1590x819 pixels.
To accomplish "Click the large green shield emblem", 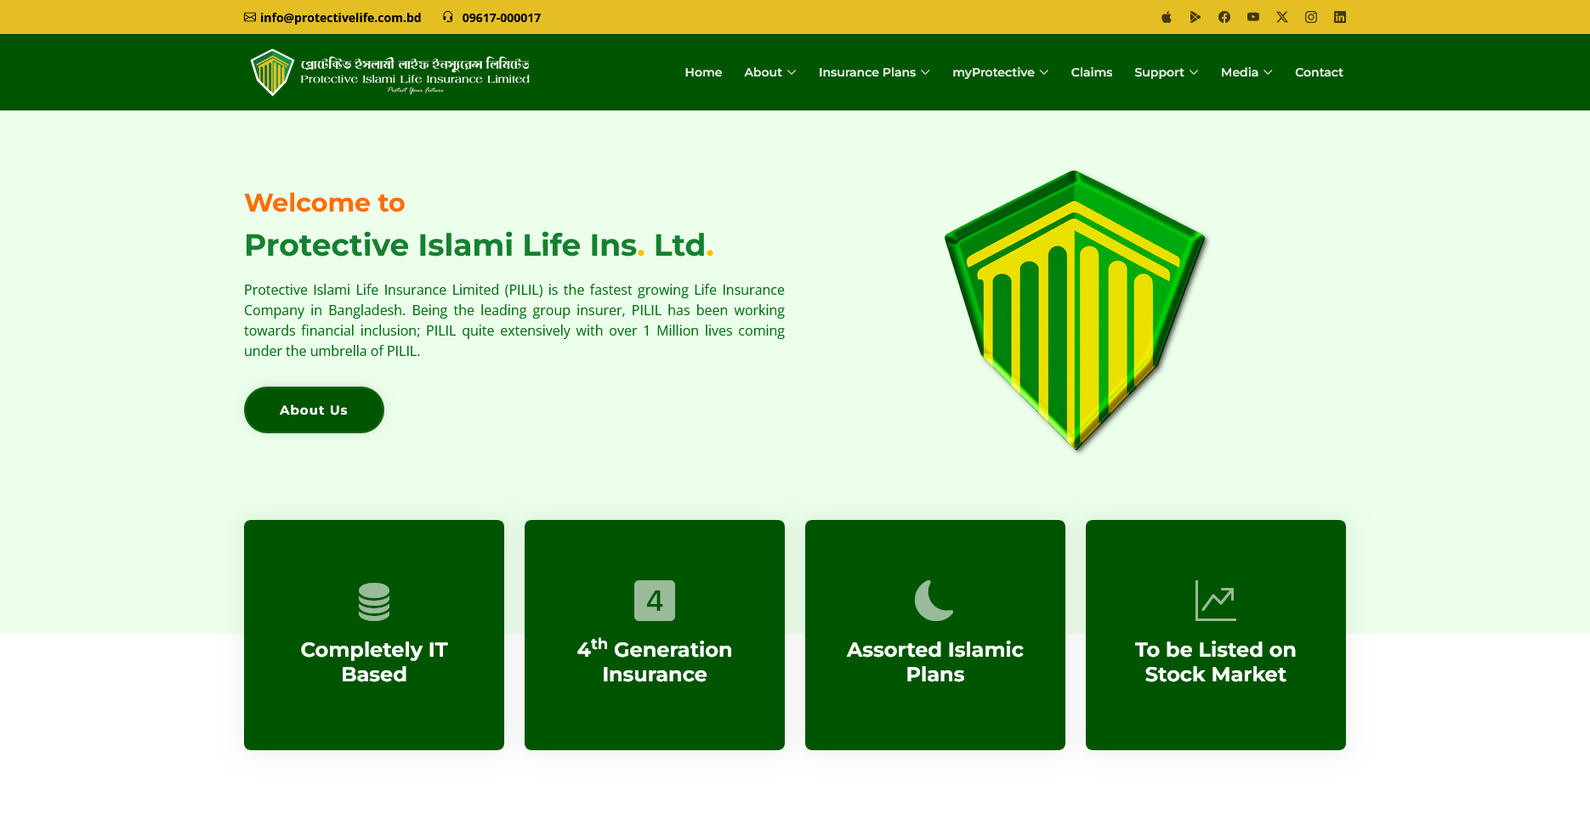I will point(1075,310).
